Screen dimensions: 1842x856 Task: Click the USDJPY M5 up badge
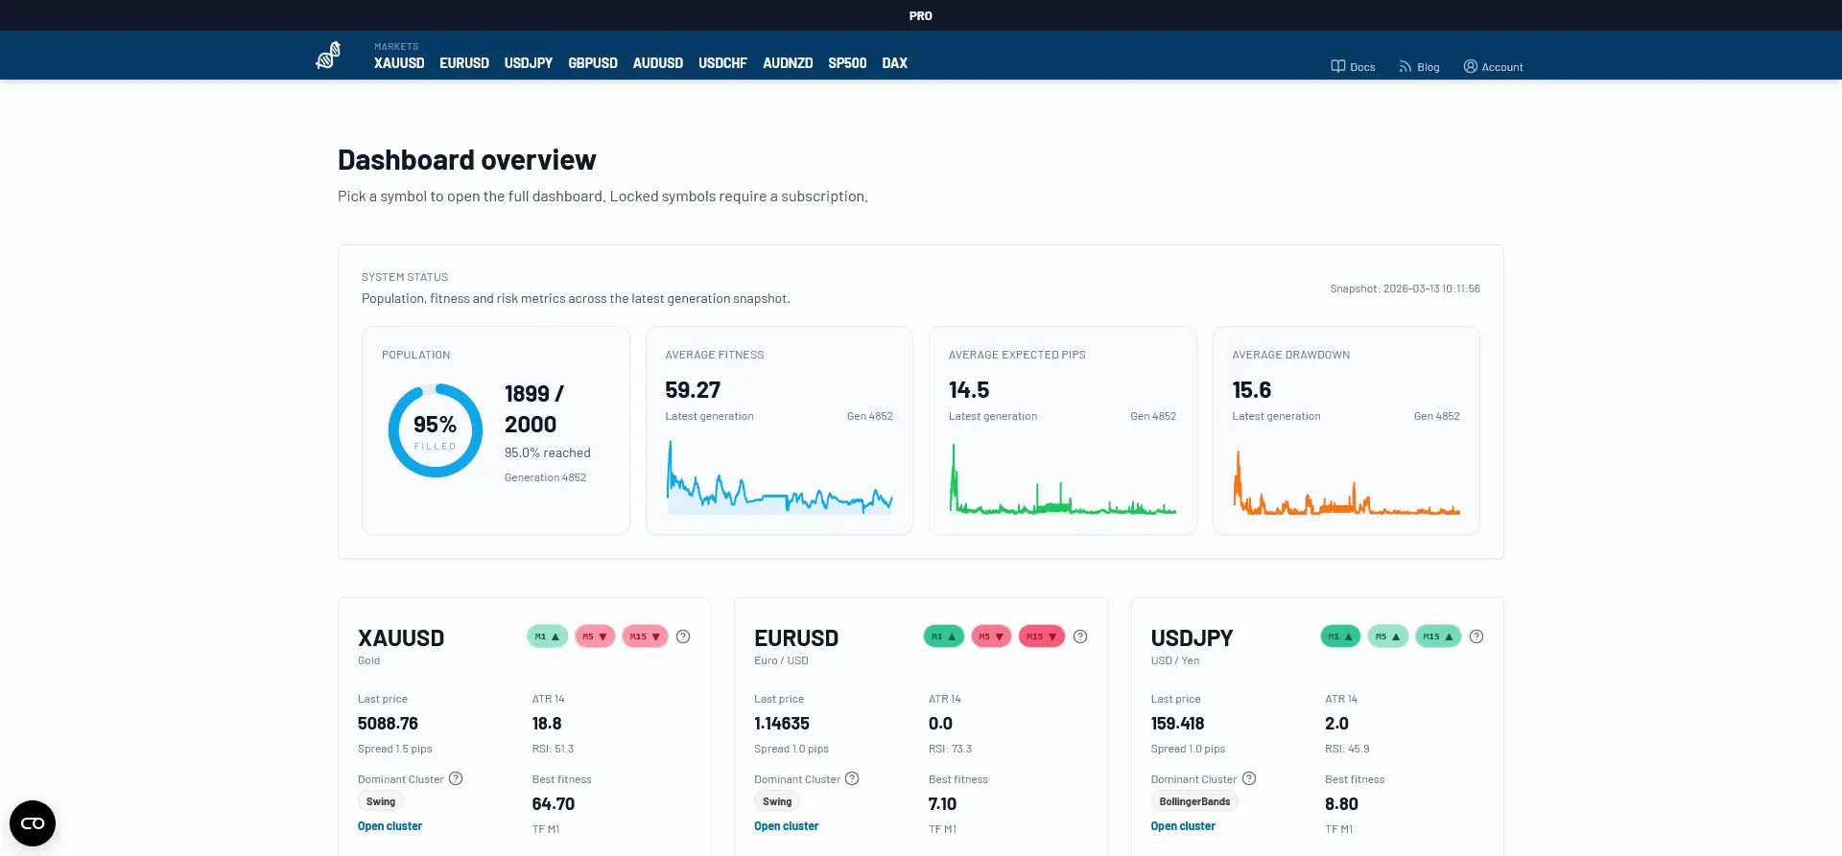tap(1388, 636)
